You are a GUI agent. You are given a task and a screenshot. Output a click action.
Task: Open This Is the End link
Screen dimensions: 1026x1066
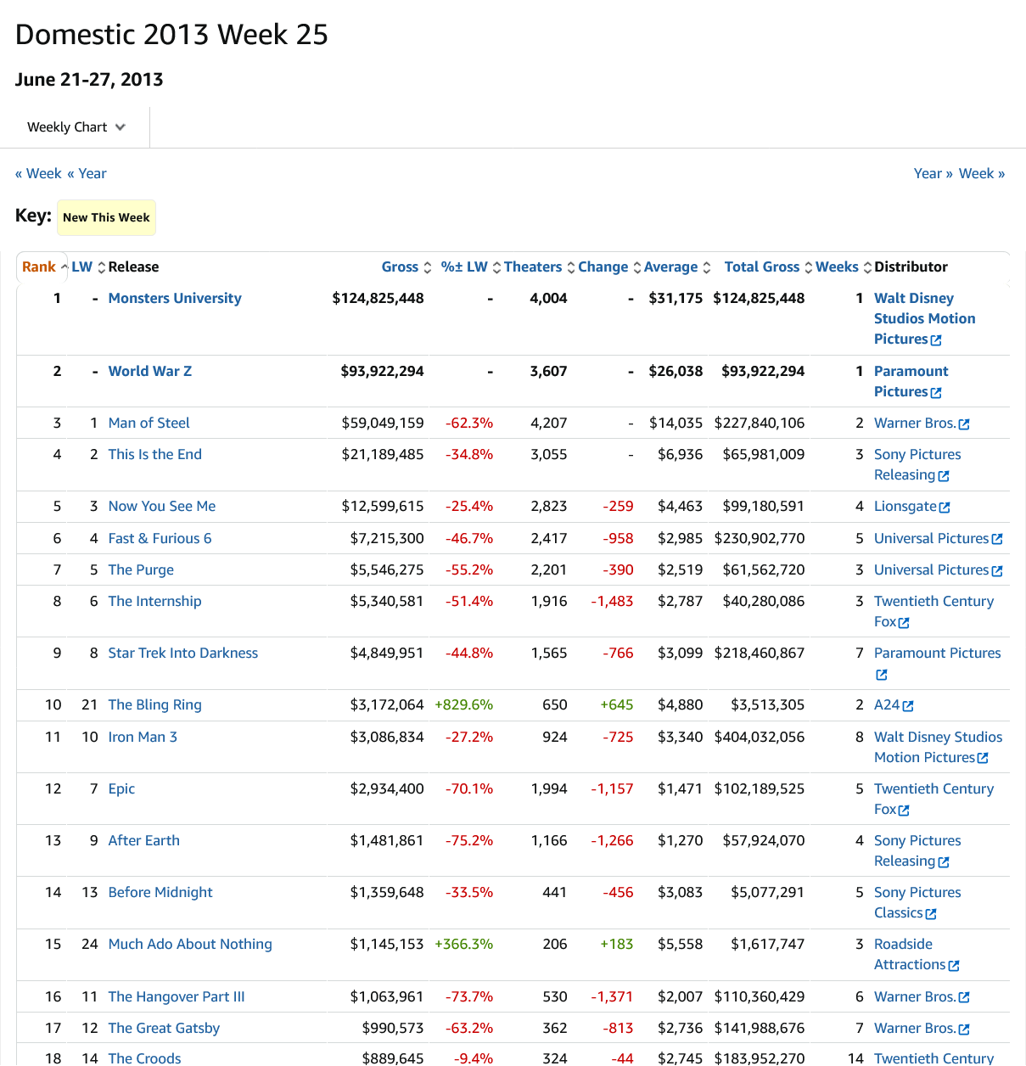click(155, 454)
